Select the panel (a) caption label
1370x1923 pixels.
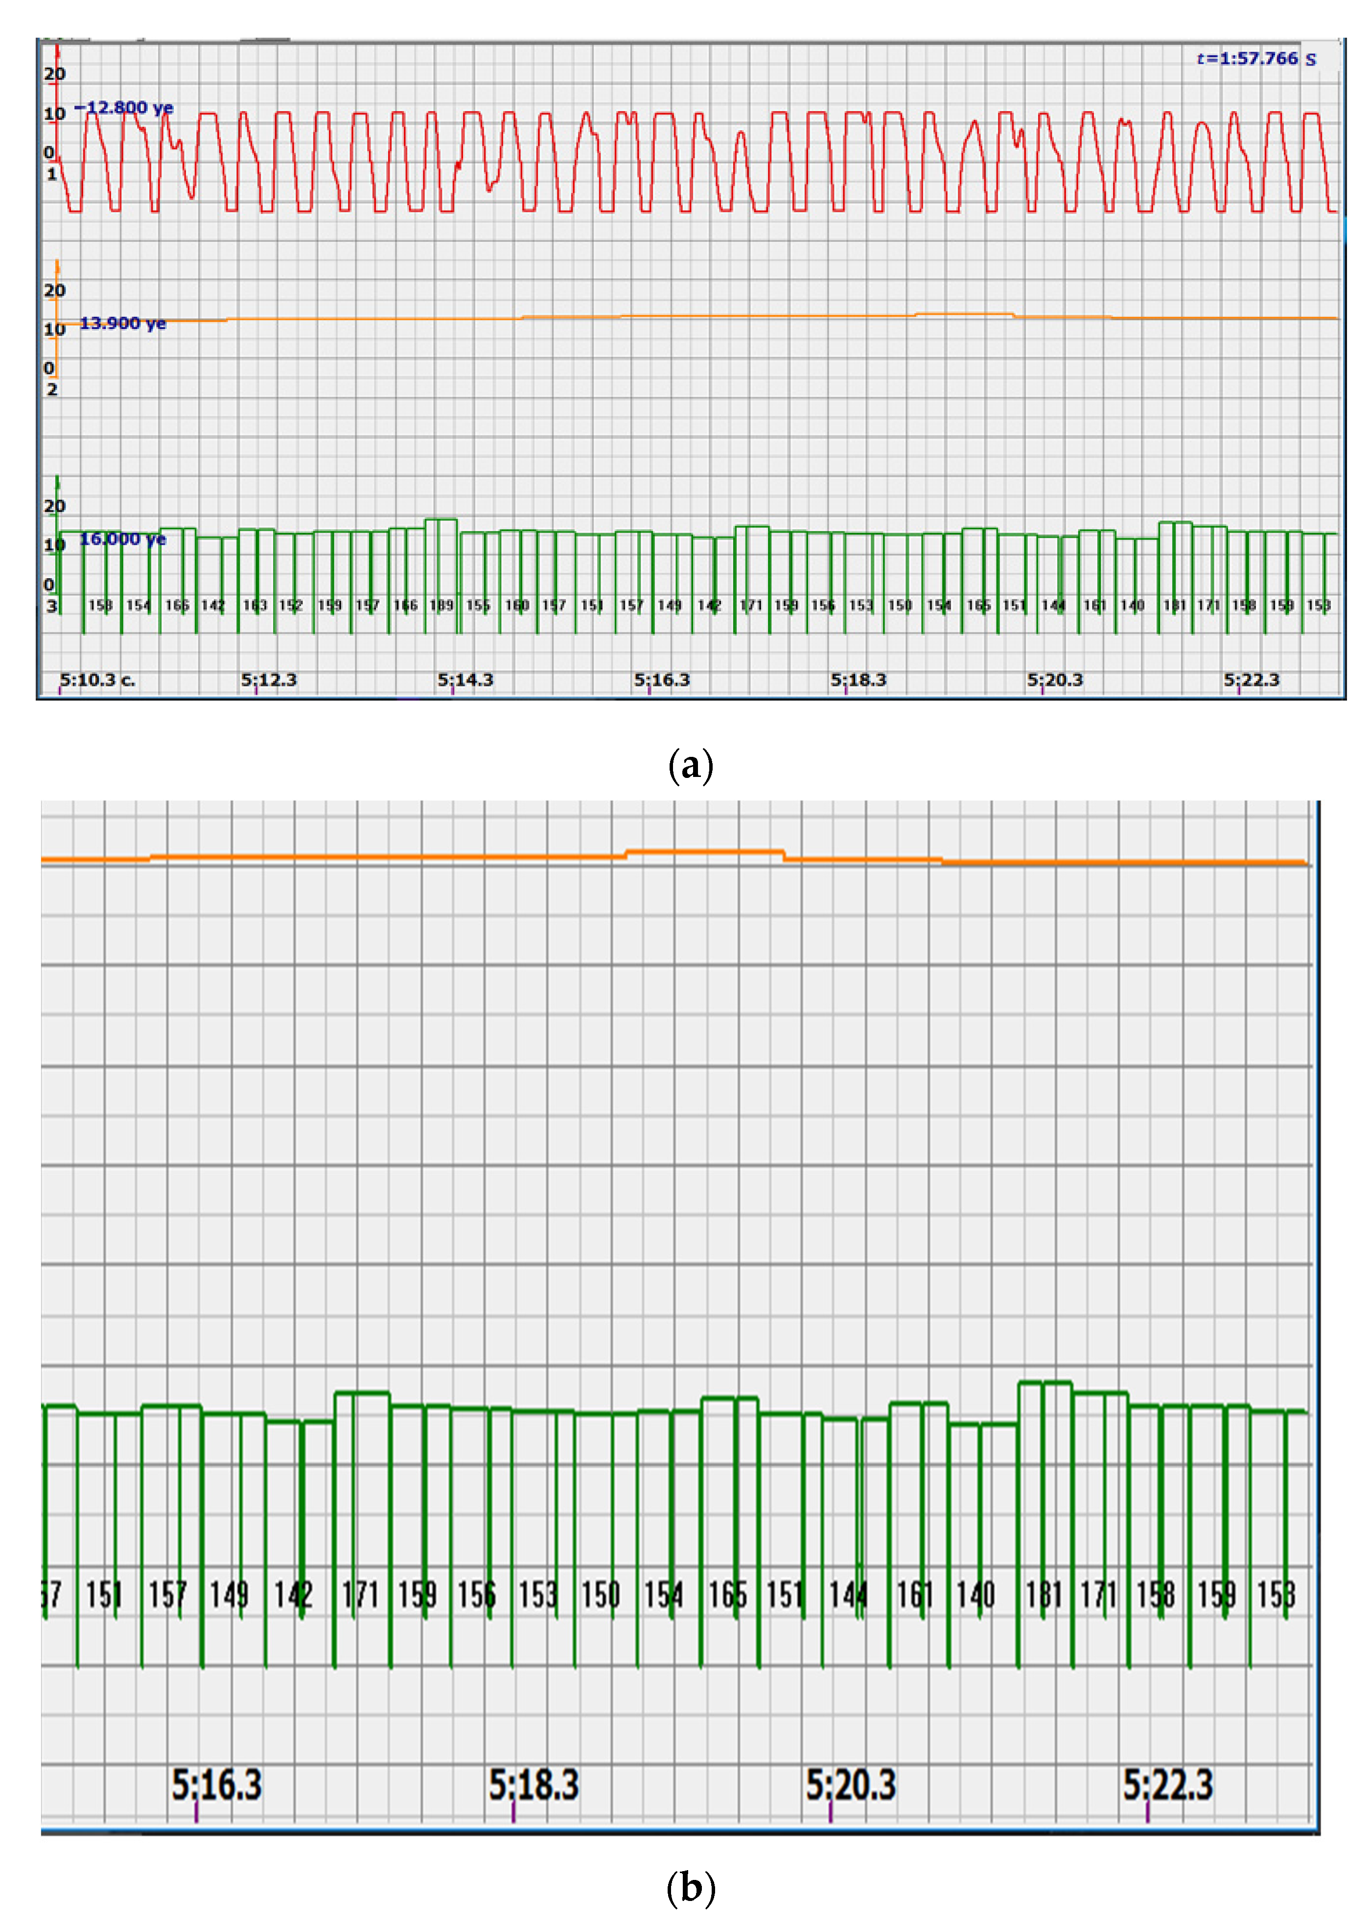pos(692,766)
